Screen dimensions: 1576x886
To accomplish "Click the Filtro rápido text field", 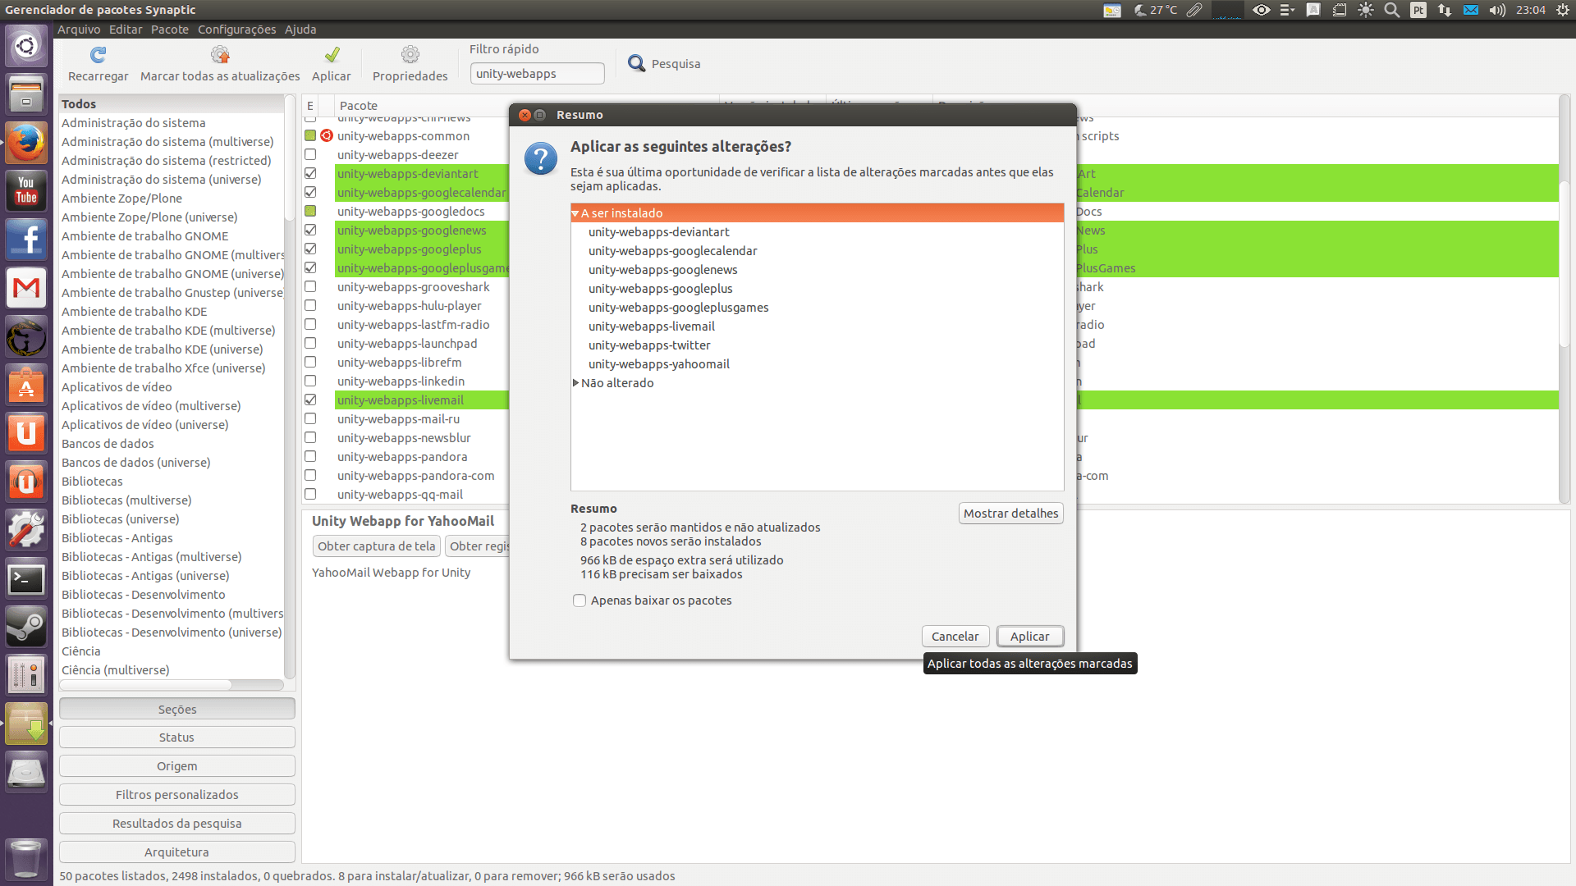I will tap(537, 74).
